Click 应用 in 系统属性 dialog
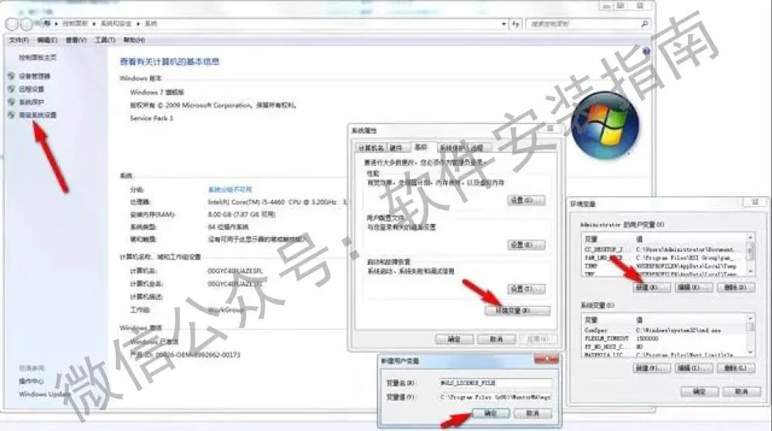The image size is (772, 431). click(x=537, y=339)
